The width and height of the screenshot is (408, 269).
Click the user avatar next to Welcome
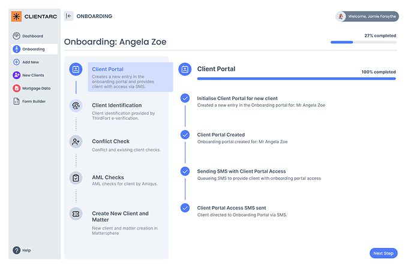pyautogui.click(x=341, y=16)
